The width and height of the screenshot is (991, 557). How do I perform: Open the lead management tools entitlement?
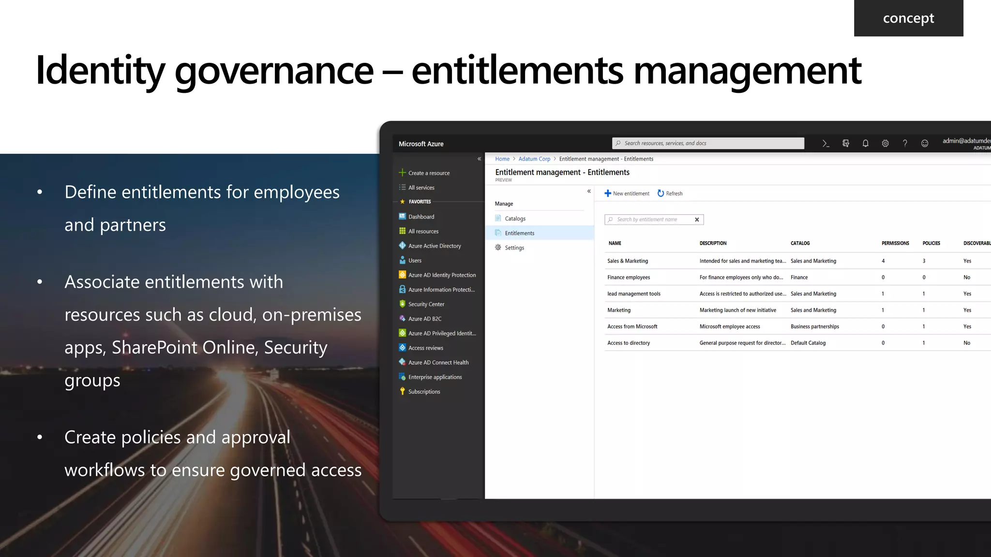[797, 293]
